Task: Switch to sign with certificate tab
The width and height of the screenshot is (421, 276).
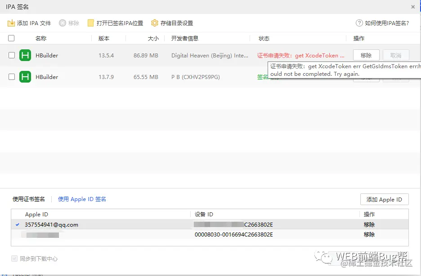Action: 29,199
